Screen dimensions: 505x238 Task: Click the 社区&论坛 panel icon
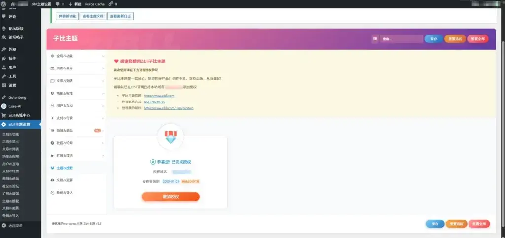coord(52,143)
